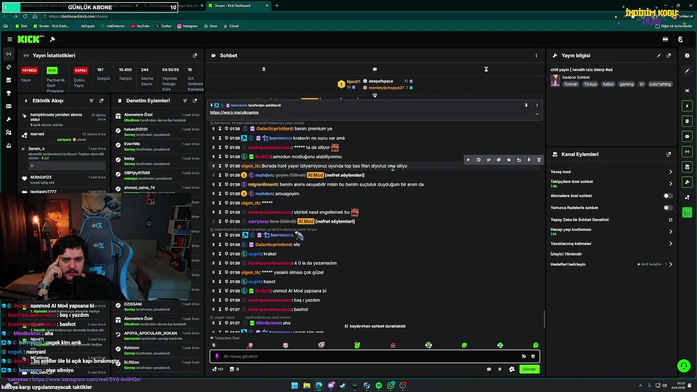697x392 pixels.
Task: Open Twitter bookmark in bookmarks bar
Action: tap(163, 26)
